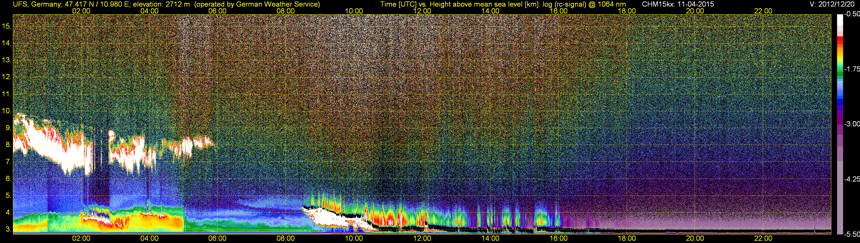Viewport: 860px width, 243px height.
Task: Click the -5.50 value on color scale
Action: (x=852, y=234)
